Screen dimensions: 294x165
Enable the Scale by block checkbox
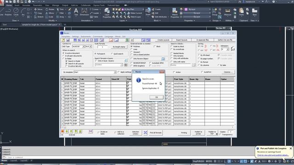point(171,46)
